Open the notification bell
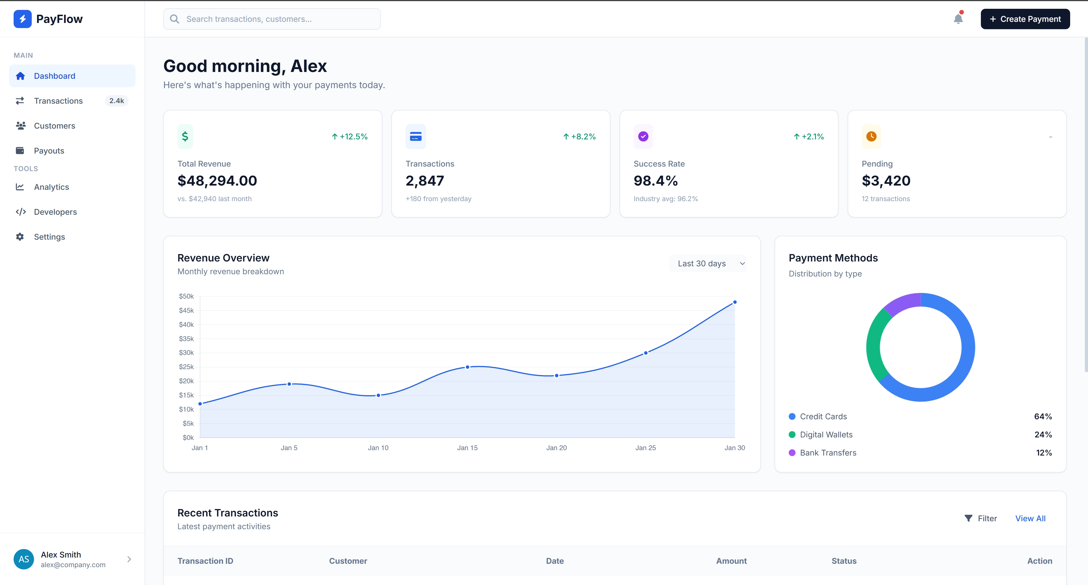This screenshot has width=1088, height=585. (958, 19)
